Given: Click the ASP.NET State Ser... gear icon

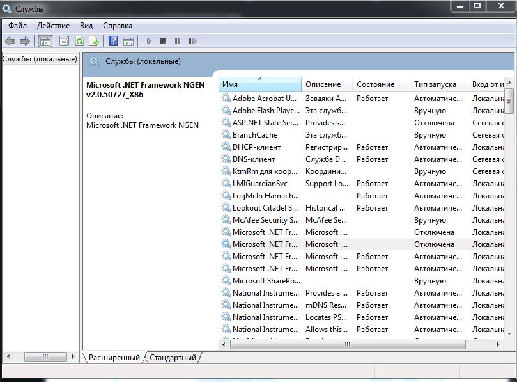Looking at the screenshot, I should click(x=226, y=122).
